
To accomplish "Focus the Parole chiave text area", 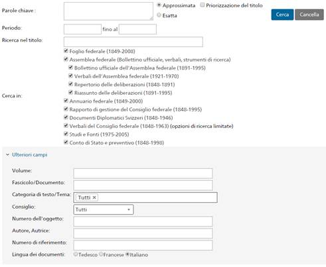I will click(108, 11).
